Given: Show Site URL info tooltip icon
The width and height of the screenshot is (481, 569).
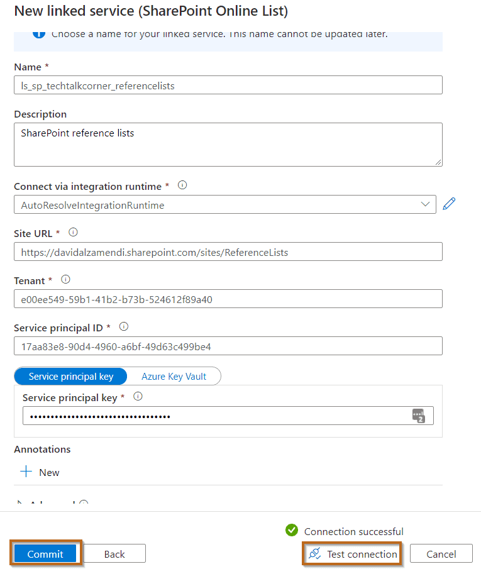Looking at the screenshot, I should coord(73,232).
